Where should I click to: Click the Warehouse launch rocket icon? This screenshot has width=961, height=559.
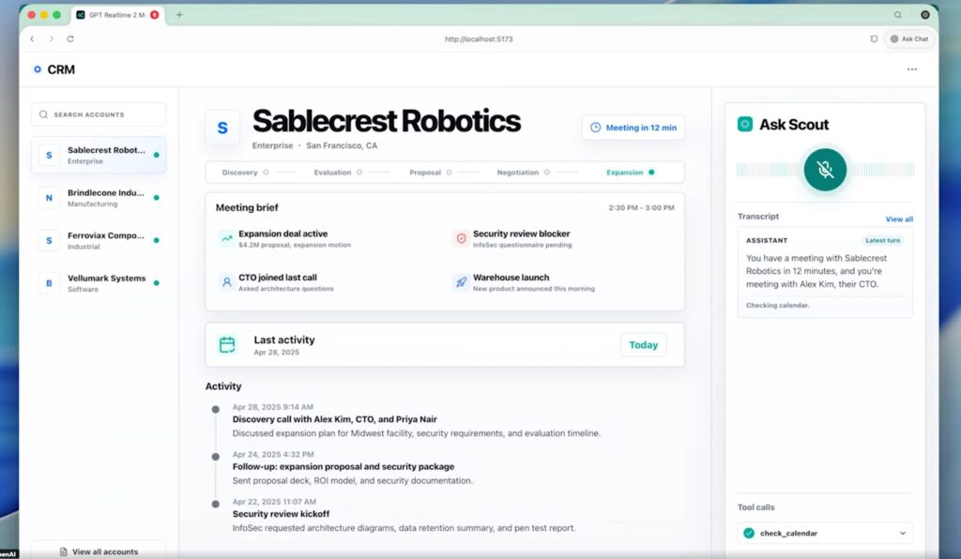461,282
